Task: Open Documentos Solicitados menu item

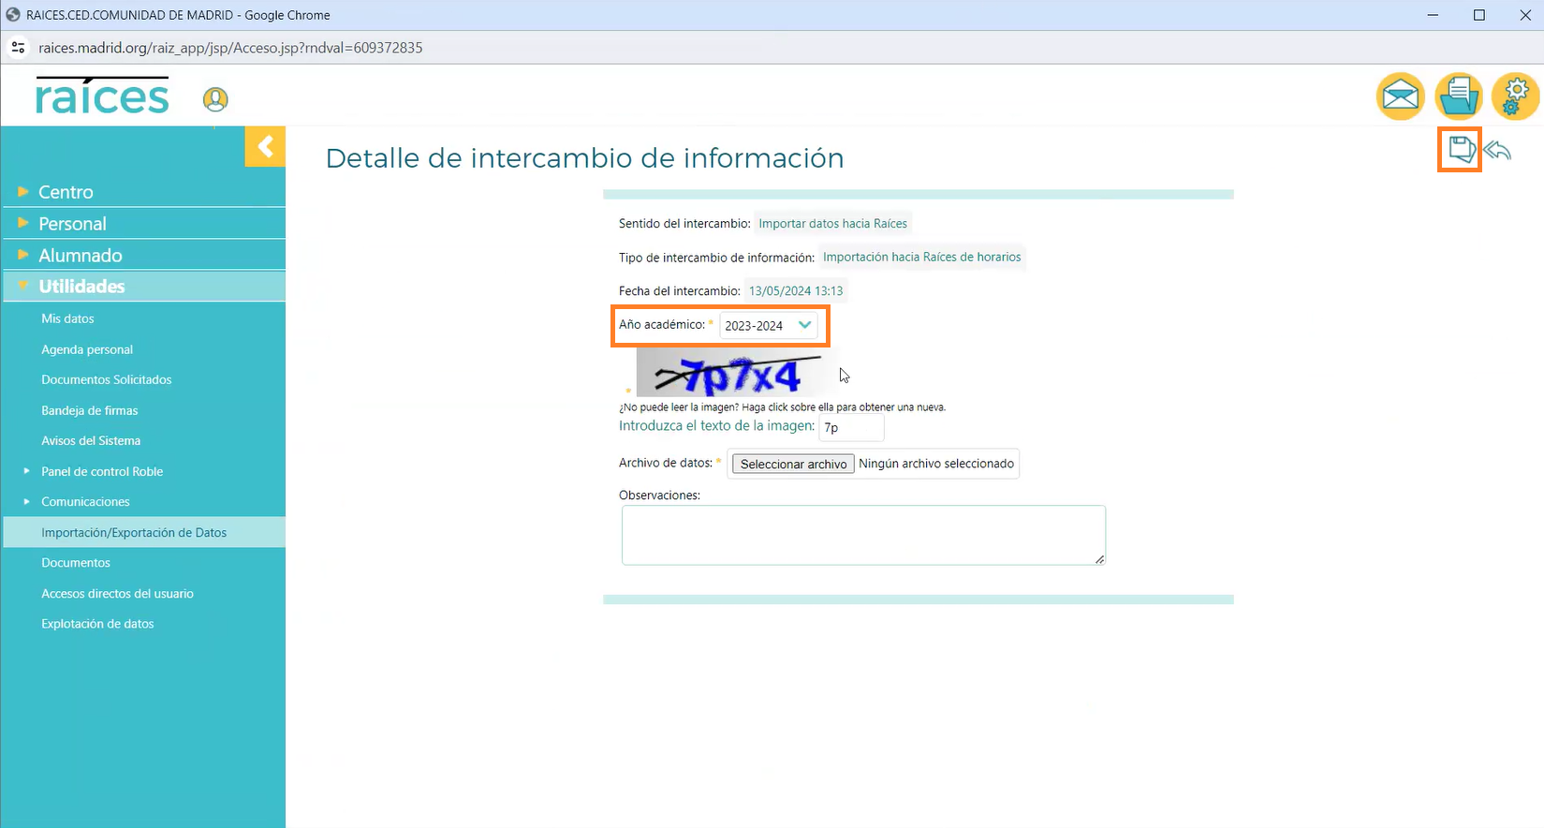Action: [x=107, y=379]
